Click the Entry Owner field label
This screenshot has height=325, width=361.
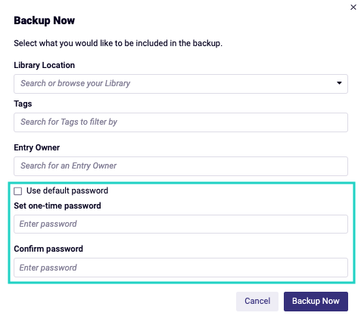pyautogui.click(x=37, y=147)
